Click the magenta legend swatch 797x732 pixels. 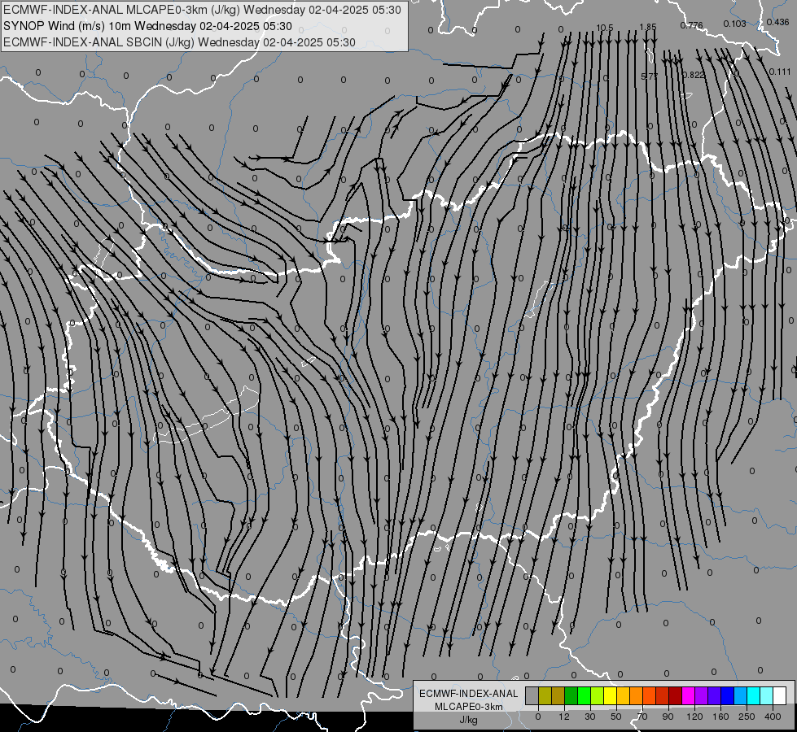pyautogui.click(x=688, y=695)
